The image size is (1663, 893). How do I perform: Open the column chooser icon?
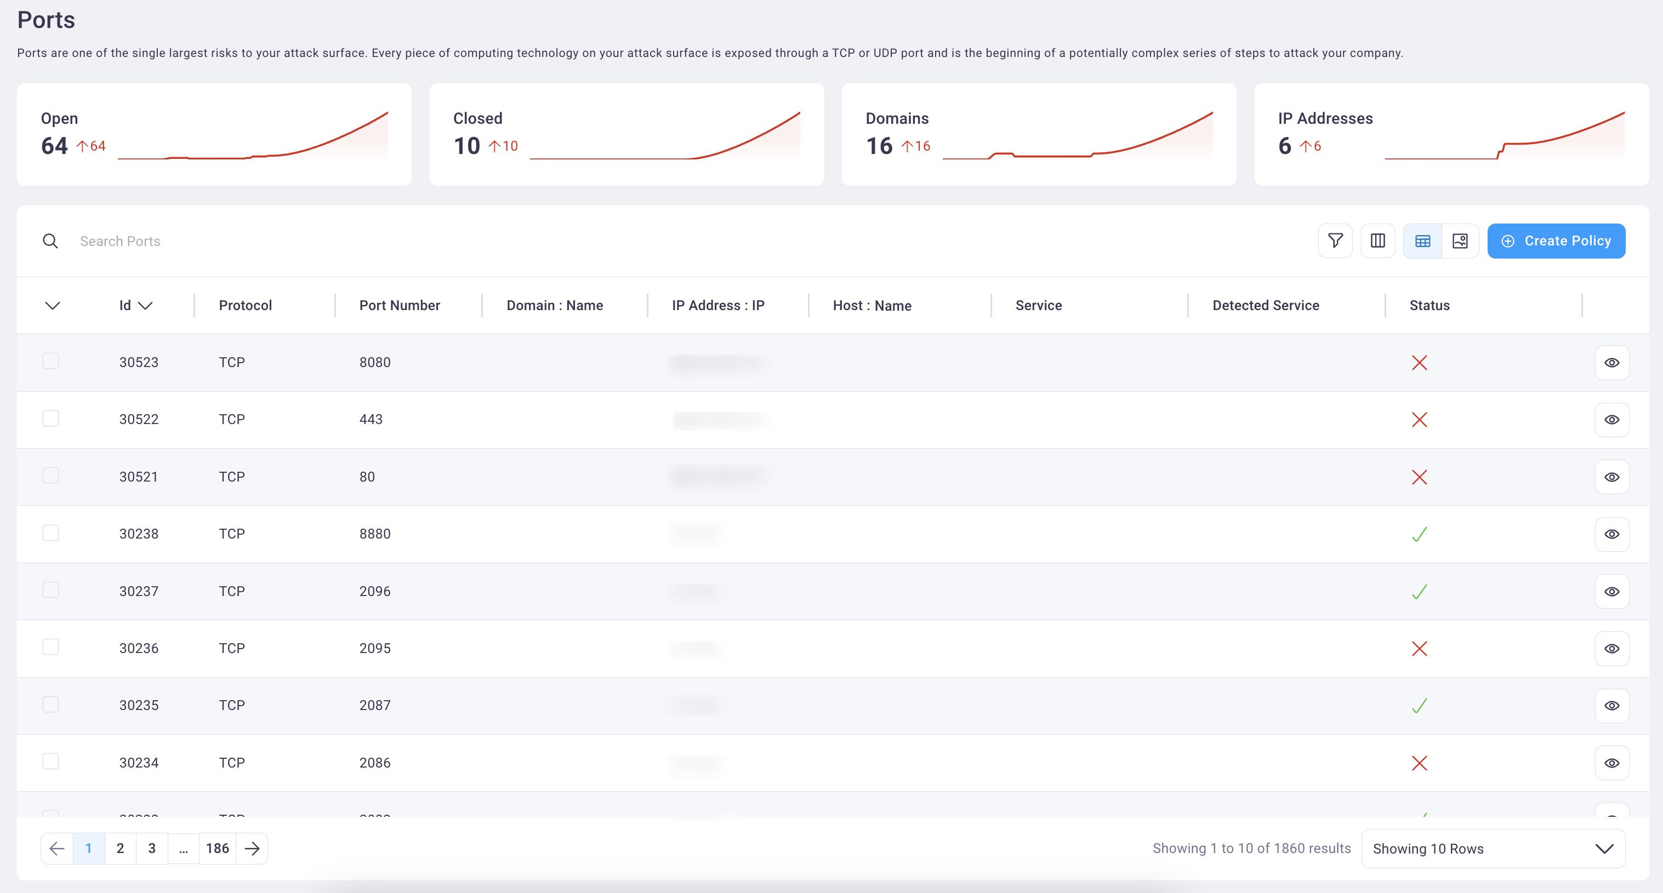click(1377, 241)
